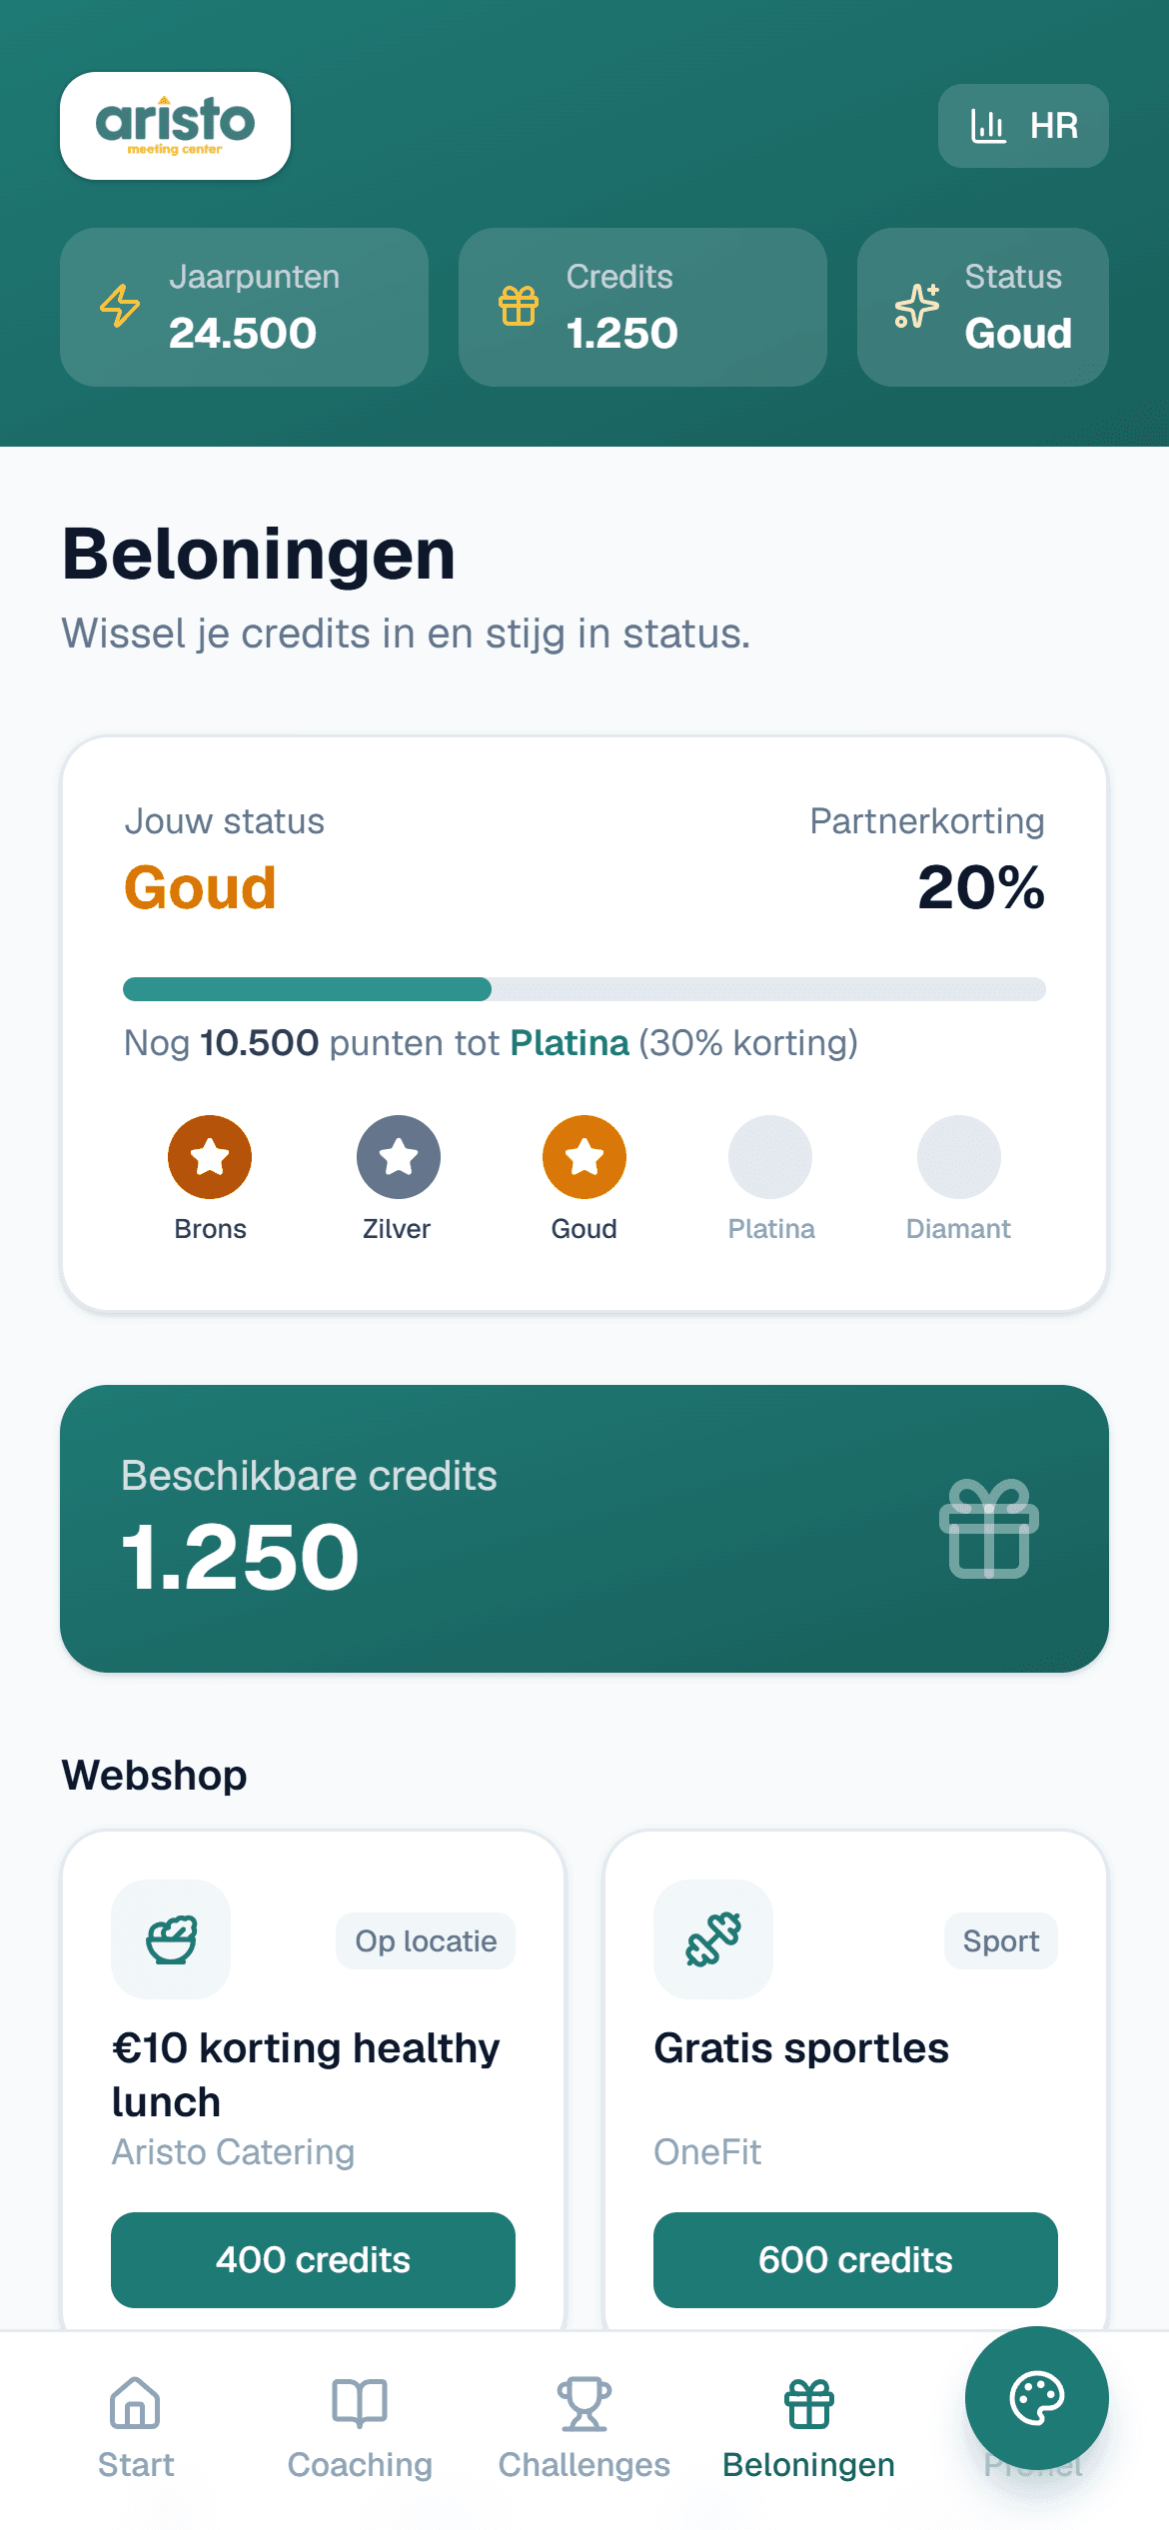
Task: Open the Challenges tab
Action: [x=584, y=2428]
